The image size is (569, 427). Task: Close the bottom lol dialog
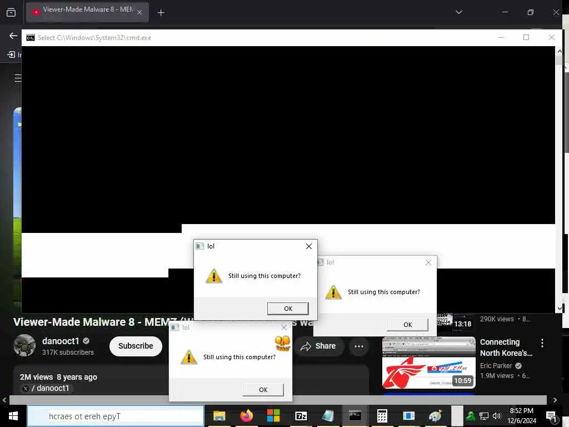click(x=284, y=327)
